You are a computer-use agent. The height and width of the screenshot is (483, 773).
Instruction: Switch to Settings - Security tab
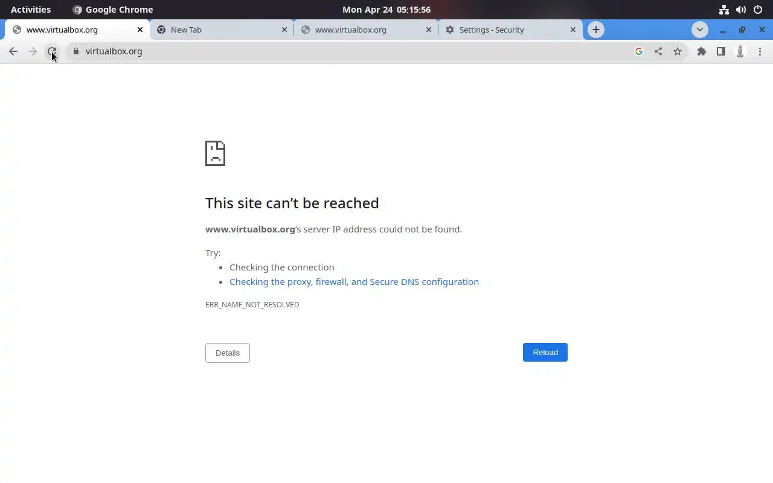510,30
